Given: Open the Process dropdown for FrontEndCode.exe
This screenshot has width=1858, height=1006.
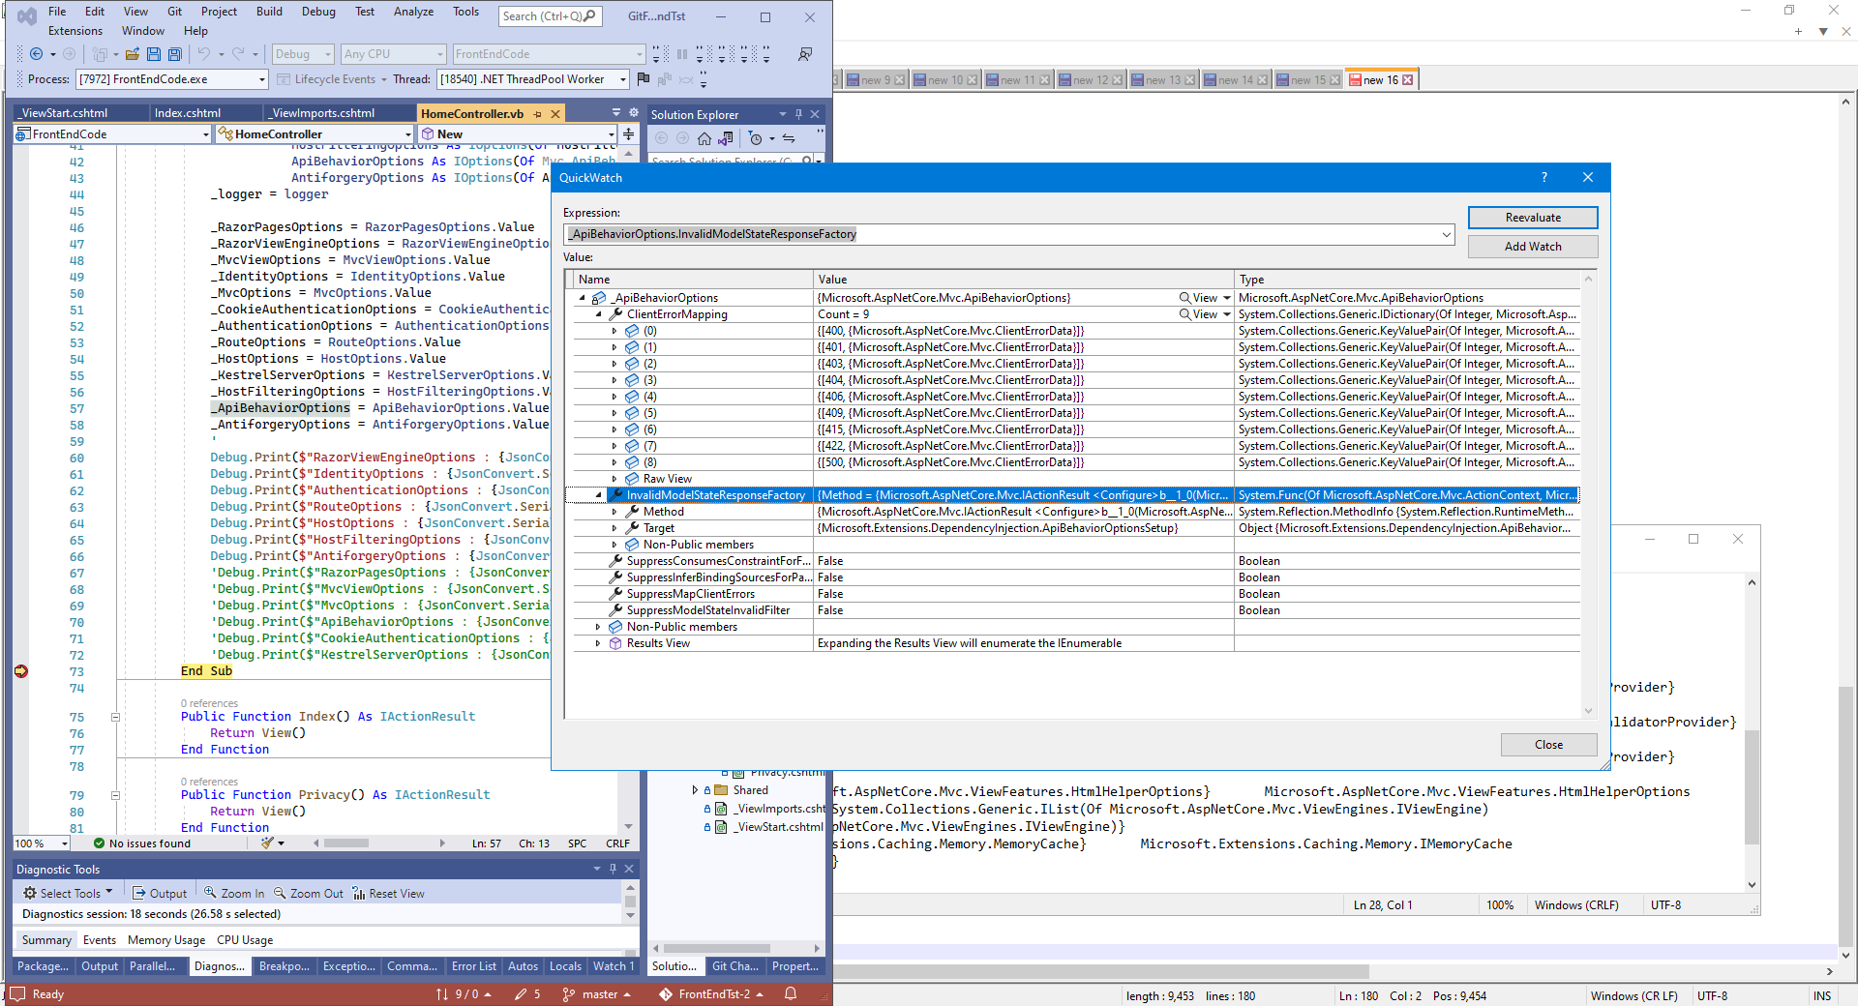Looking at the screenshot, I should (261, 79).
